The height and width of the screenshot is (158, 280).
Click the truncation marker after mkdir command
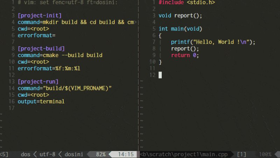pyautogui.click(x=135, y=22)
